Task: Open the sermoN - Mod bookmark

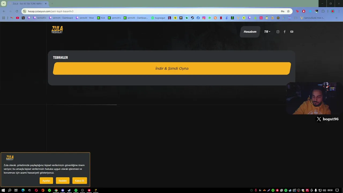Action: [x=85, y=18]
